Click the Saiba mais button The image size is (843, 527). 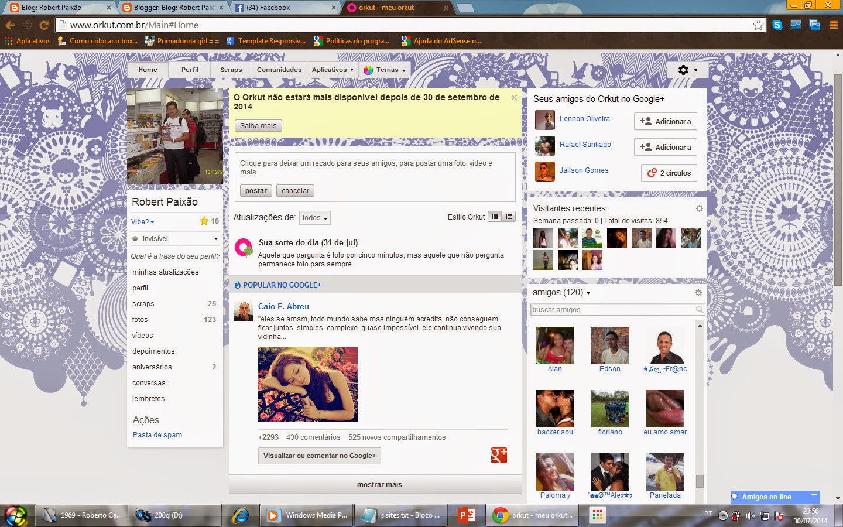point(258,125)
